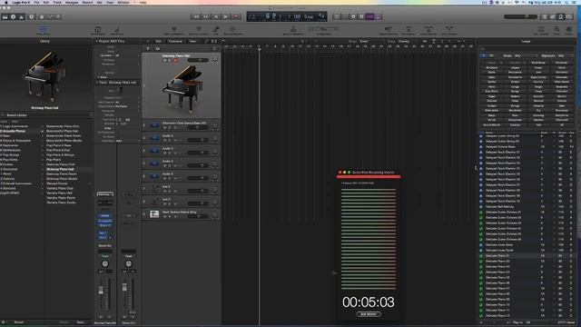This screenshot has width=581, height=327.
Task: Toggle the Metronome click button
Action: tap(379, 16)
